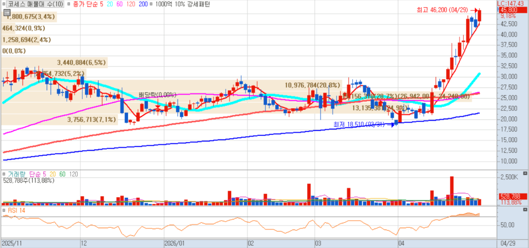The width and height of the screenshot is (529, 248).
Task: Click the yellow 20 label in the volume legend
Action: coord(53,174)
